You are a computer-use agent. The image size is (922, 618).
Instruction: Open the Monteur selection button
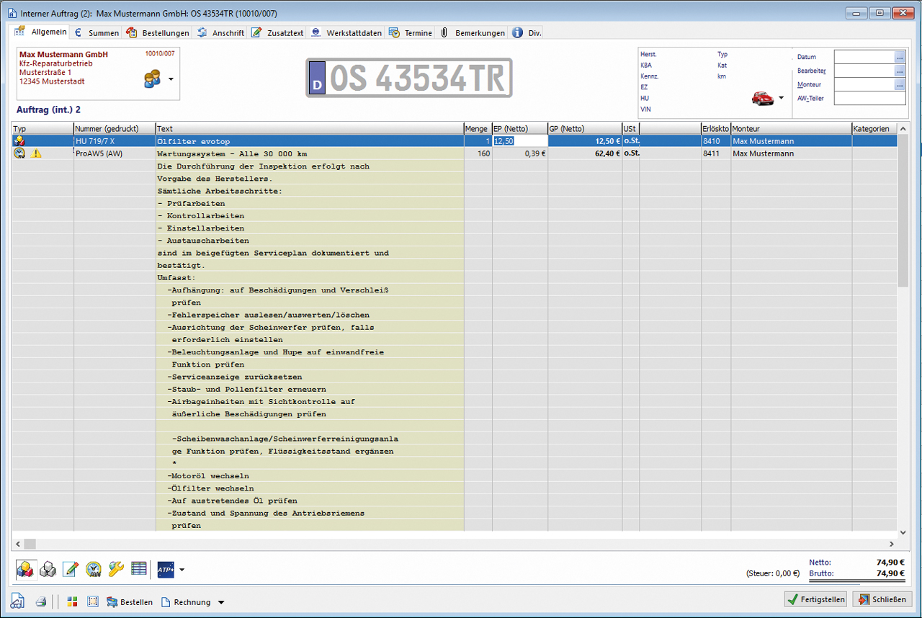click(900, 84)
